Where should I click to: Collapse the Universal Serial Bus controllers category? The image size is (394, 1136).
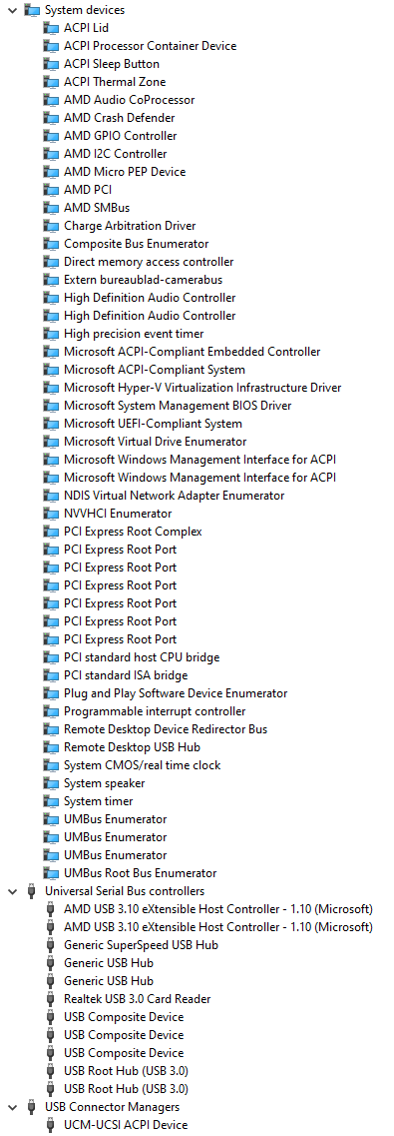(x=12, y=891)
